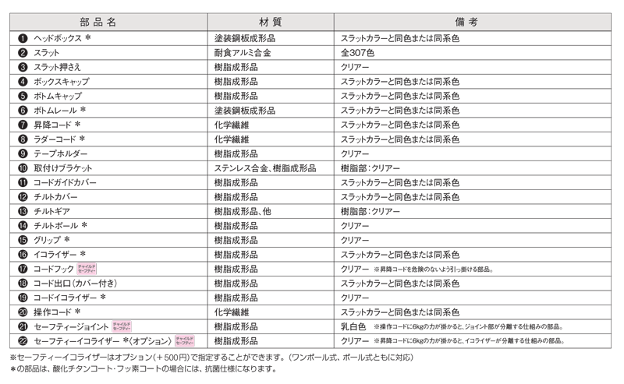Click 塗装鋼板成形品 in the ボトムレール row
The width and height of the screenshot is (624, 384).
coord(245,111)
